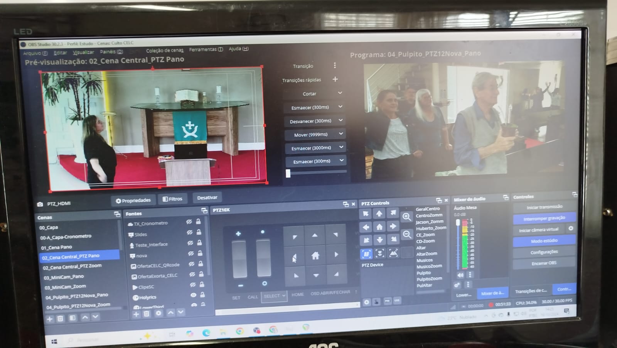Click the Propriedades button
The image size is (617, 348).
[133, 201]
